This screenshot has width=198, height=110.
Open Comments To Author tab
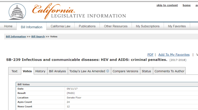point(169,71)
